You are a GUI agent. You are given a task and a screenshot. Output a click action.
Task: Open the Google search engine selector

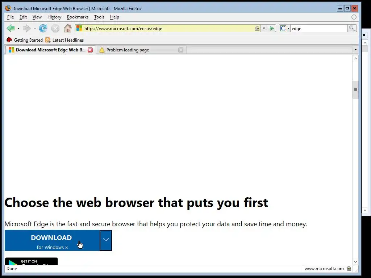click(x=285, y=28)
